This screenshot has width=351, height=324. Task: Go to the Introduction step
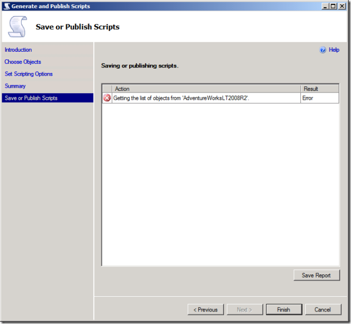point(19,50)
